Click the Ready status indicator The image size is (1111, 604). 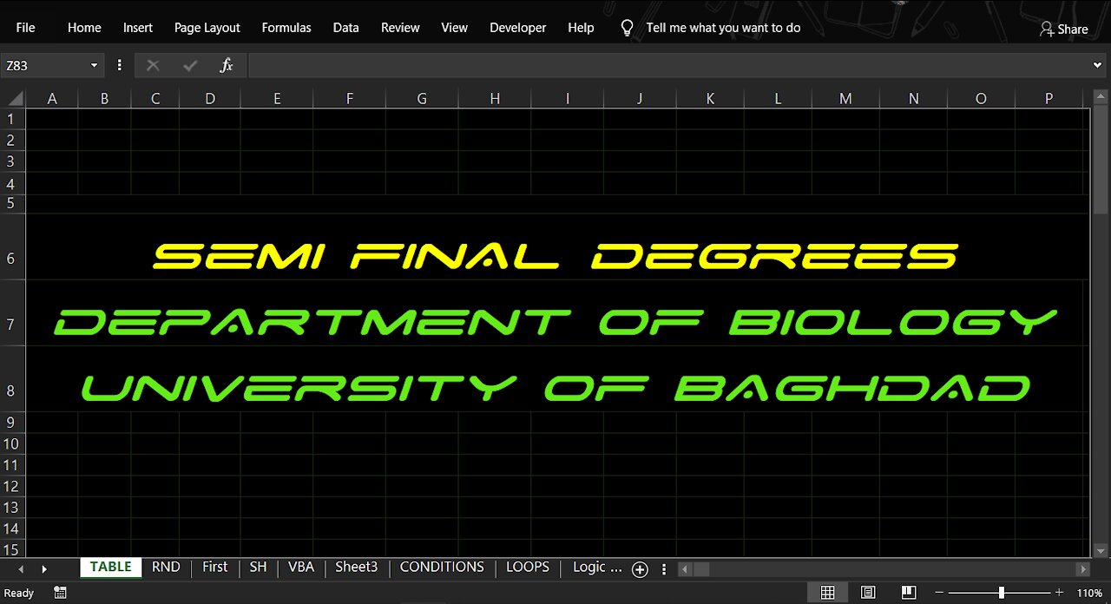click(x=19, y=594)
